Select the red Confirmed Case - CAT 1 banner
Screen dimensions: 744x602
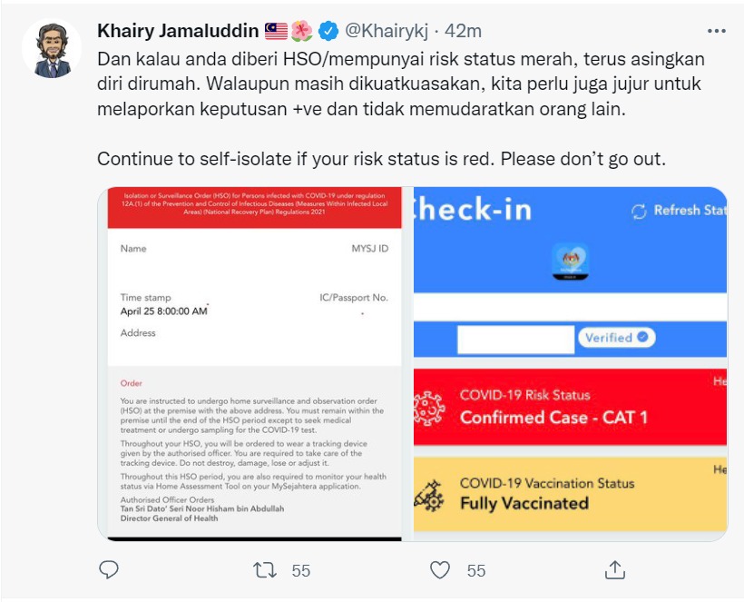(x=570, y=407)
